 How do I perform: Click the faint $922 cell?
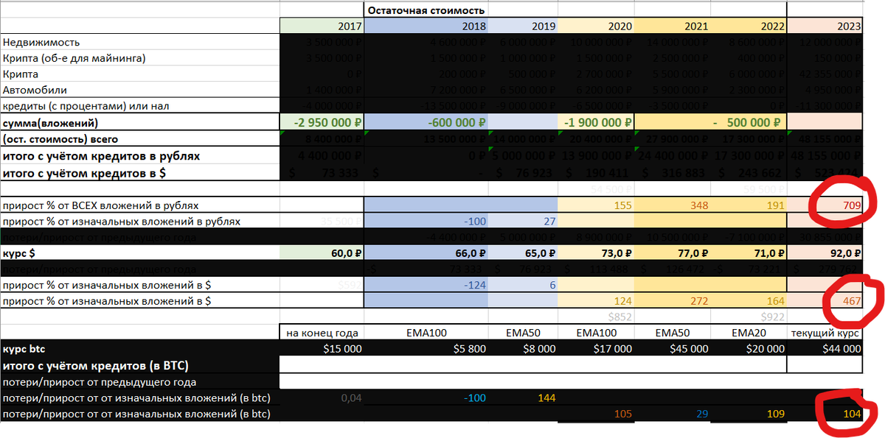tap(748, 317)
